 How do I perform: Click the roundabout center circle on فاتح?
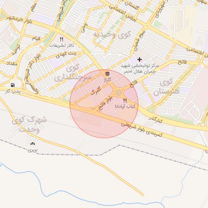pos(119,93)
